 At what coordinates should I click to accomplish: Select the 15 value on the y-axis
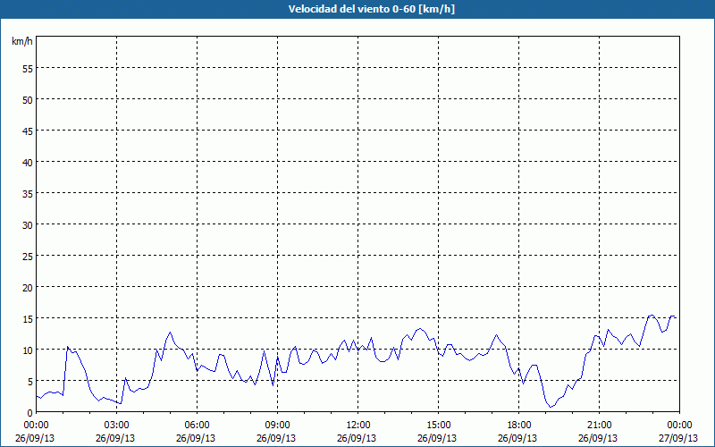28,318
